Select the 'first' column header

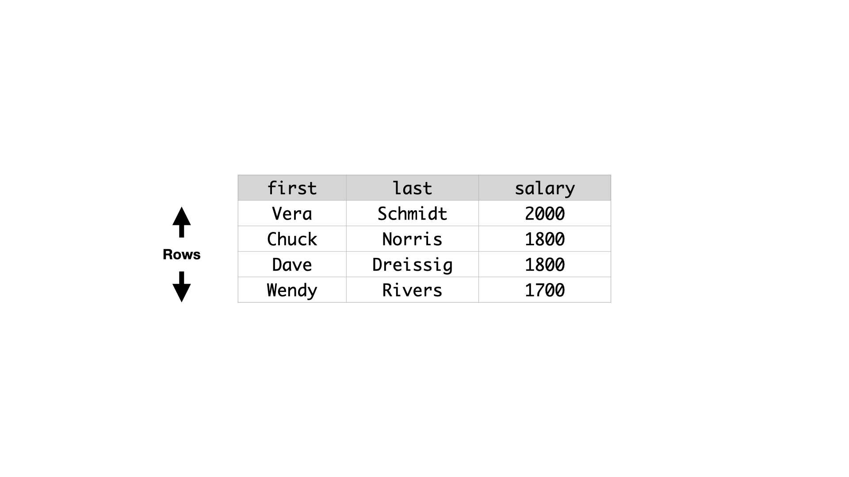[x=292, y=188]
